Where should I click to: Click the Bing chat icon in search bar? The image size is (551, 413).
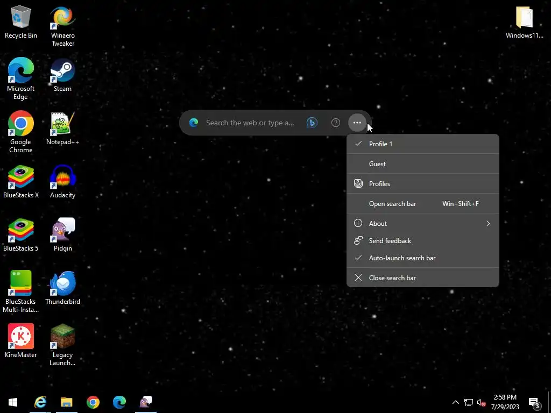pyautogui.click(x=312, y=123)
